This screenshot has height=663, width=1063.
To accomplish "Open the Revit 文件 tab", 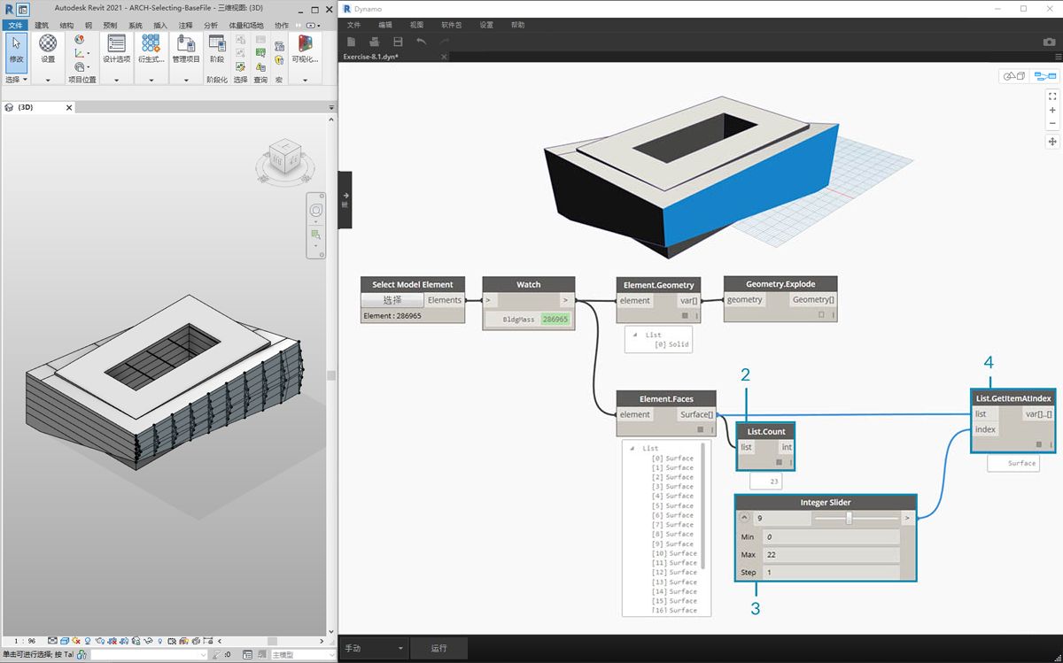I will point(15,26).
